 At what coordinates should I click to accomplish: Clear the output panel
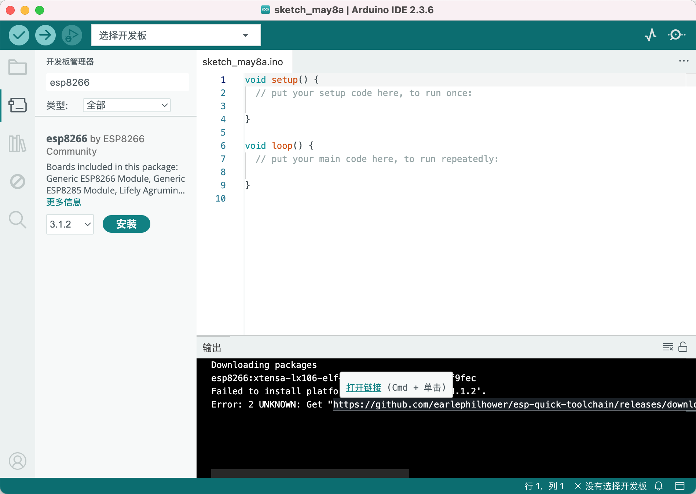pyautogui.click(x=668, y=347)
